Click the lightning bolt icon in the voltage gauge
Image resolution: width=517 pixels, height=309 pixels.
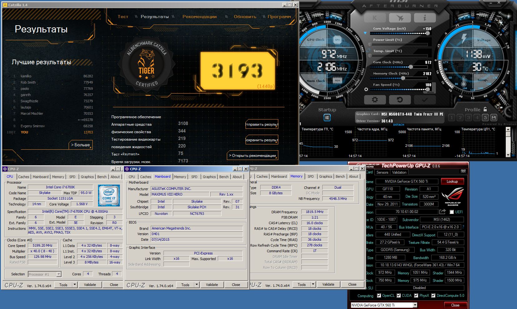coord(464,38)
